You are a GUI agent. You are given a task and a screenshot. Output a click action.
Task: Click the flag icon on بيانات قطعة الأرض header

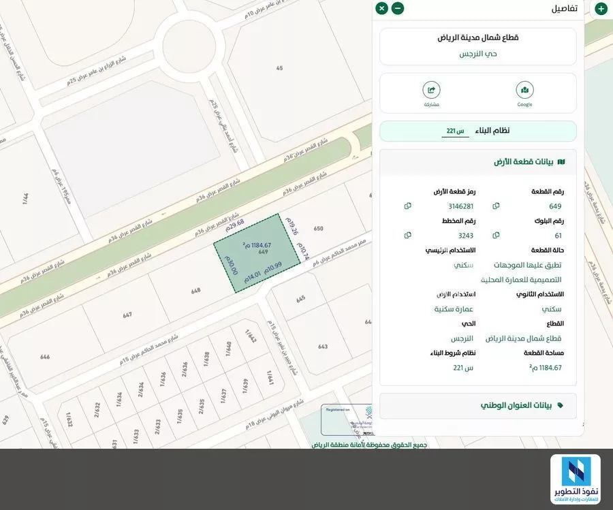[x=561, y=161]
